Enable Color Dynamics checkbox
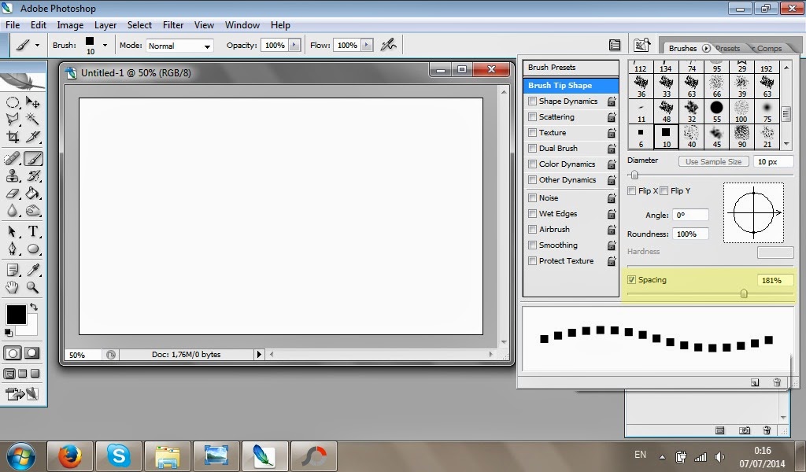Viewport: 806px width, 472px height. click(x=533, y=164)
